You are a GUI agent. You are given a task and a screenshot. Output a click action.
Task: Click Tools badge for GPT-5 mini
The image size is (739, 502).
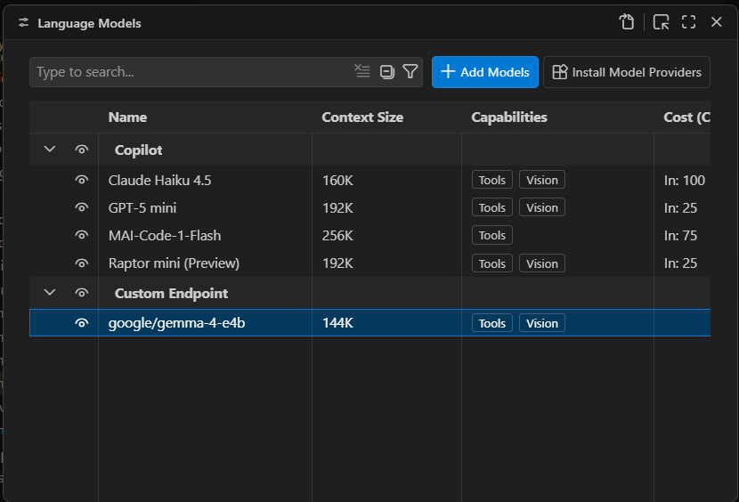pos(492,207)
